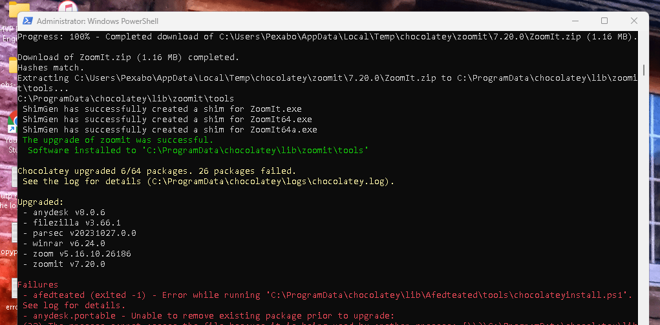
Task: Click the shim line for ZoomIt64a.exe
Action: click(170, 130)
